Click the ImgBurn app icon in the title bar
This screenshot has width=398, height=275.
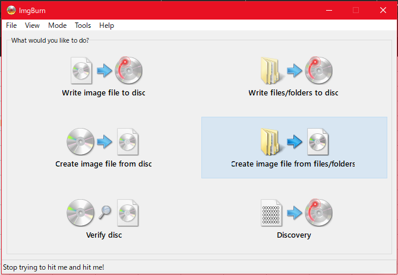11,10
